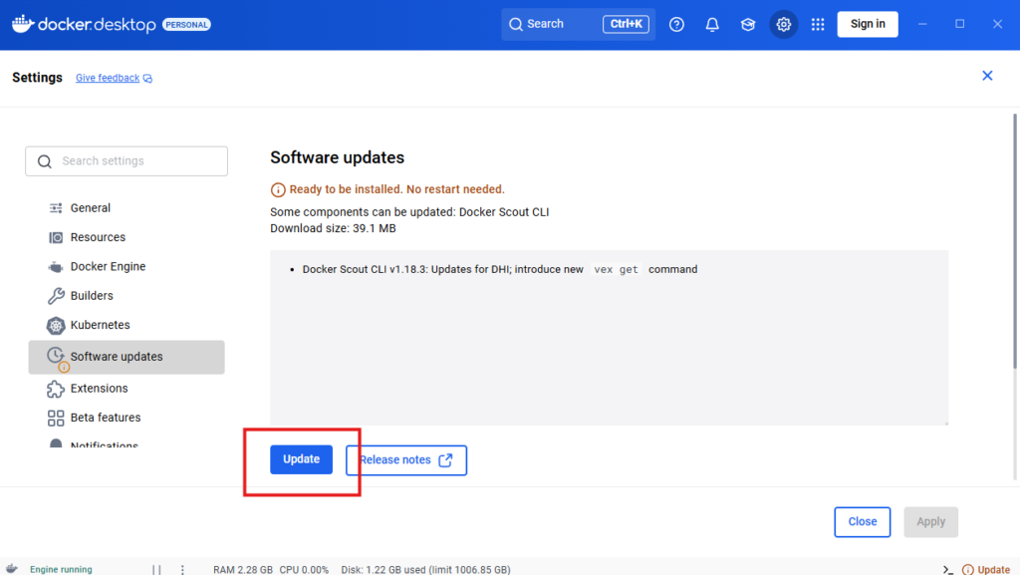This screenshot has height=575, width=1020.
Task: Click the Kubernetes wheel icon
Action: click(56, 325)
